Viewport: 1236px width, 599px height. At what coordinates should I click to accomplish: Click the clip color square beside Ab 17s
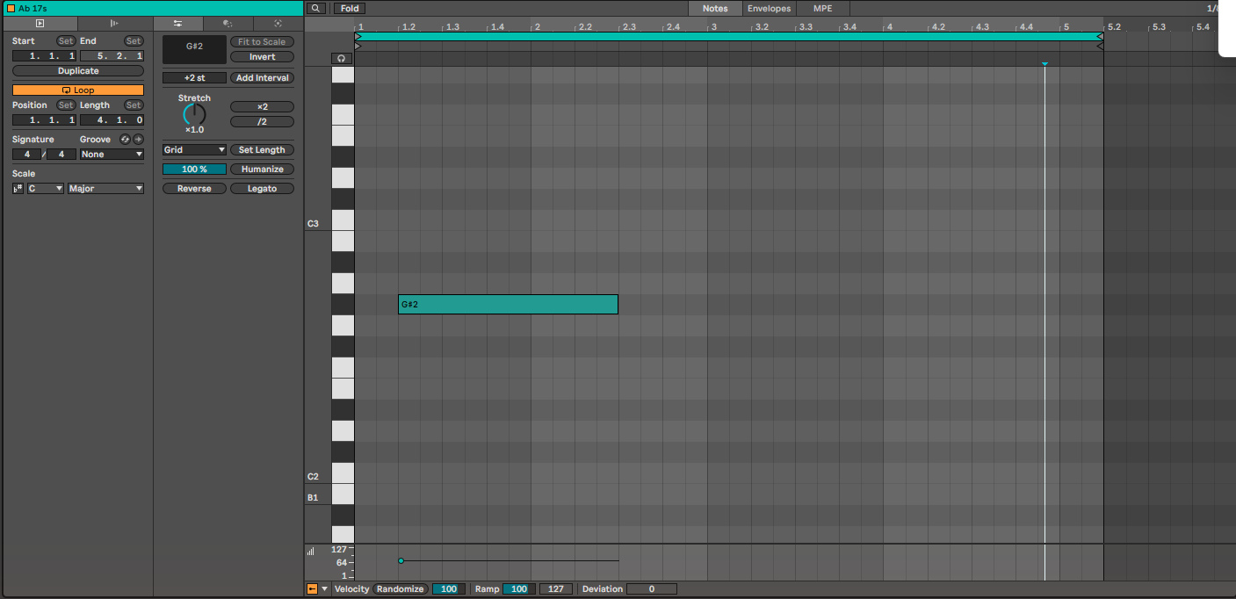click(11, 8)
